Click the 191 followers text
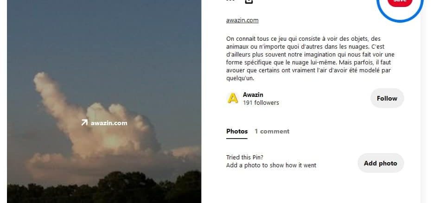This screenshot has height=203, width=439. pyautogui.click(x=261, y=103)
